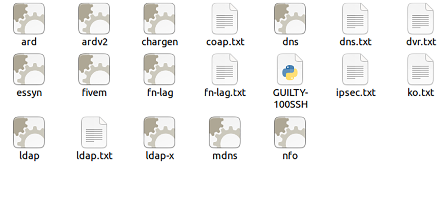Click the chargen executable gear icon
This screenshot has width=448, height=212.
[159, 19]
